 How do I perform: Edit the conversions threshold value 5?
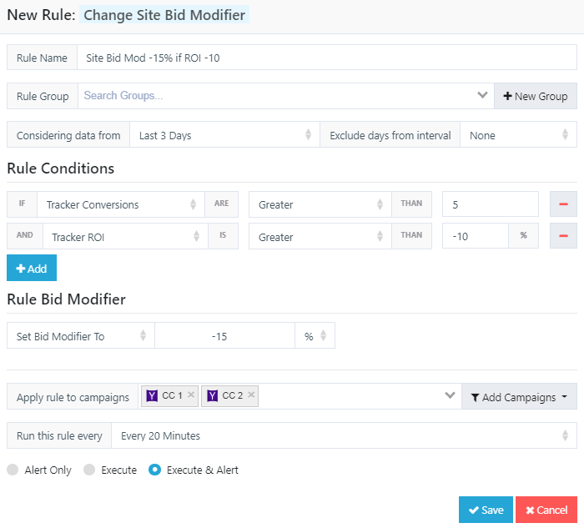491,204
